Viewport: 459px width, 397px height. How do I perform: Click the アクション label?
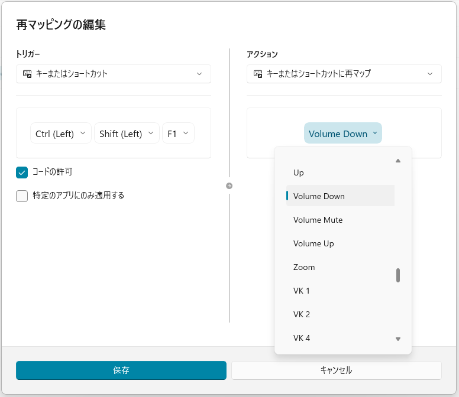point(262,54)
